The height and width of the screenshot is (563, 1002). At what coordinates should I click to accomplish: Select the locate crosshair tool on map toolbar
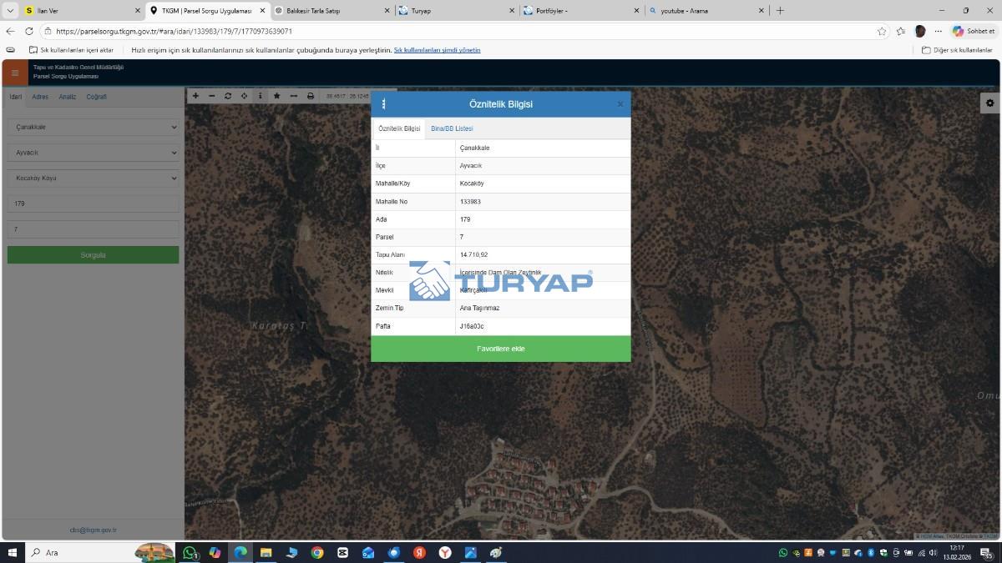pos(244,96)
